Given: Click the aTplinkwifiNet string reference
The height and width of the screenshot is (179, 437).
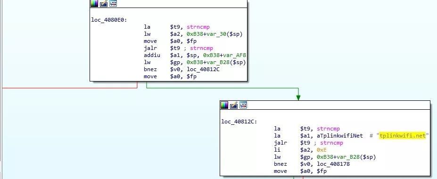Looking at the screenshot, I should tap(340, 136).
